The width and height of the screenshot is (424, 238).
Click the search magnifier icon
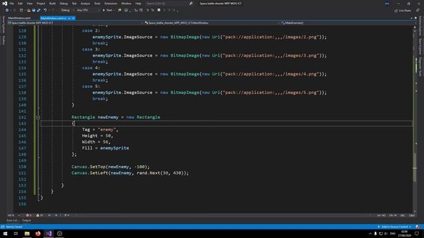pyautogui.click(x=191, y=3)
